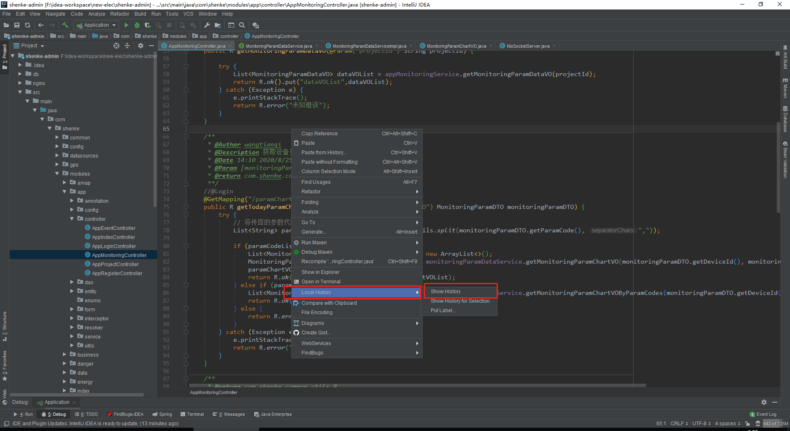Image resolution: width=790 pixels, height=431 pixels.
Task: Click the Save All toolbar icon
Action: pyautogui.click(x=17, y=25)
